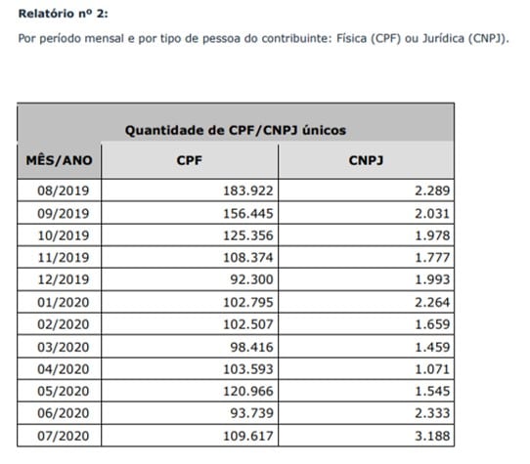Click the MÊS/ANO column header
This screenshot has width=530, height=464.
tap(59, 160)
